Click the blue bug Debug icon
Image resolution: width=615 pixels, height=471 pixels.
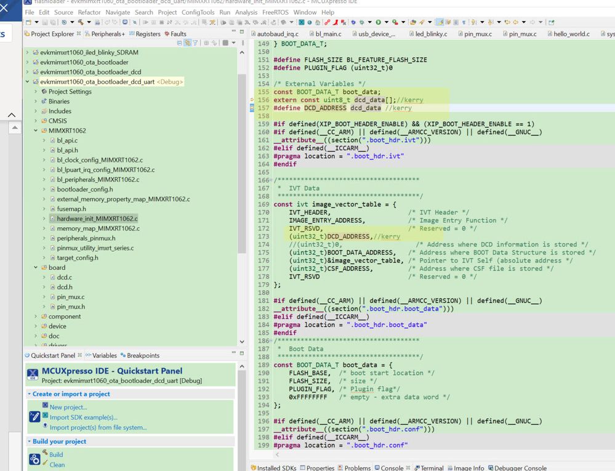coord(353,22)
